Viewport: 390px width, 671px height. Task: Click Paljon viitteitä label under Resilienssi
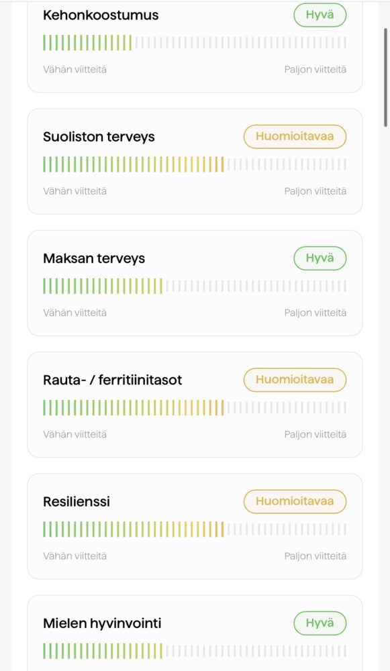click(315, 556)
